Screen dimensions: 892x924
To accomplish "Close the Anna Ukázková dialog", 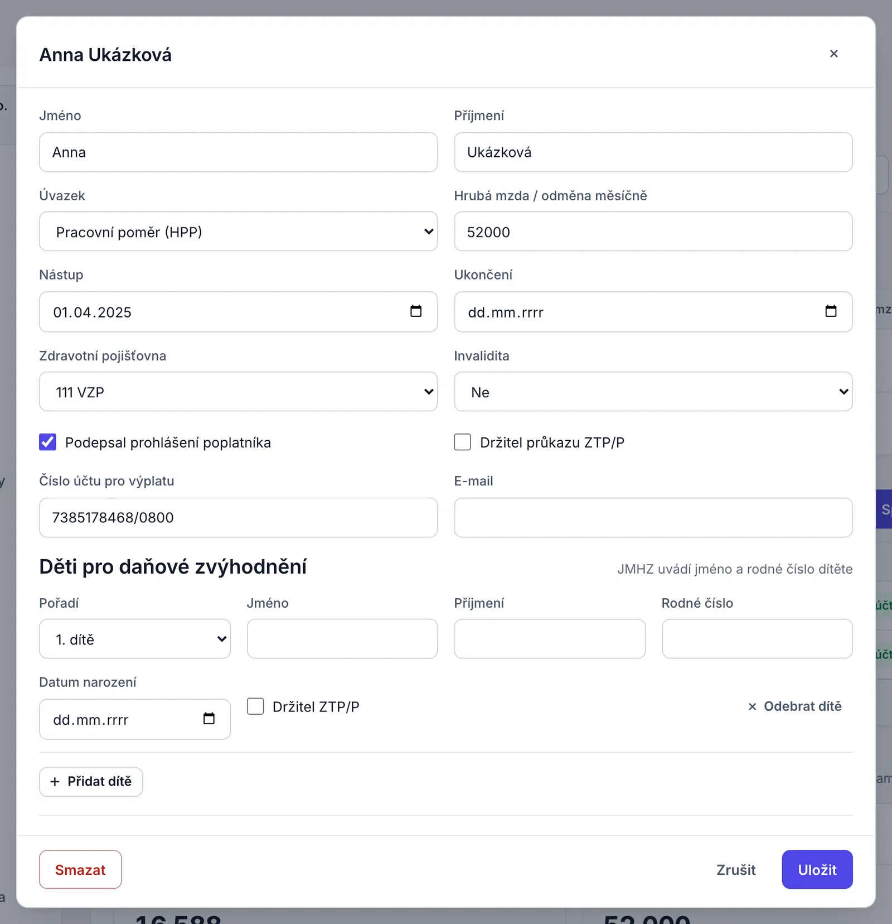I will 833,54.
